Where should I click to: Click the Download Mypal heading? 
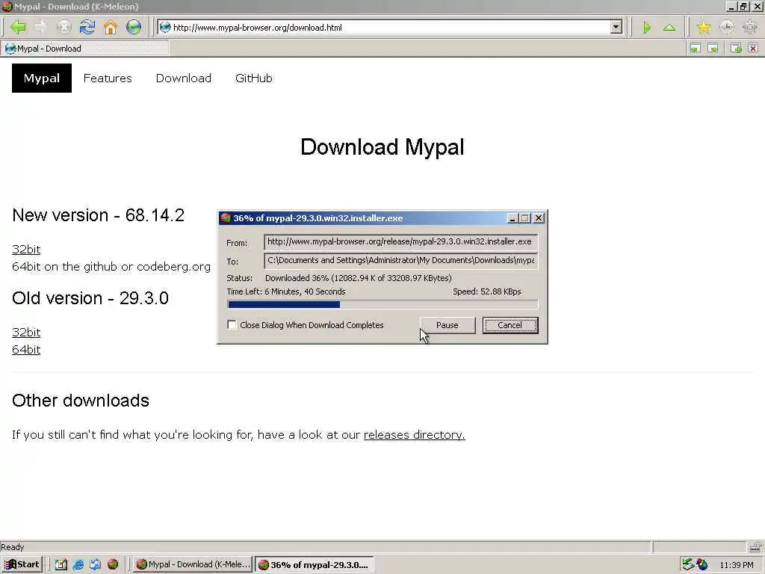click(x=382, y=147)
